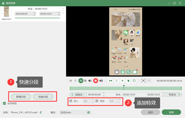Select the Segment[1] thumbnail
Image resolution: width=185 pixels, height=118 pixels.
(6, 11)
